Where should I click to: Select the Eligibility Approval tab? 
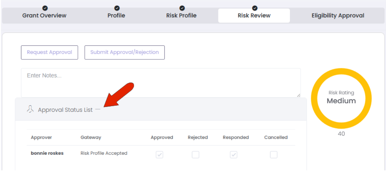tap(338, 15)
